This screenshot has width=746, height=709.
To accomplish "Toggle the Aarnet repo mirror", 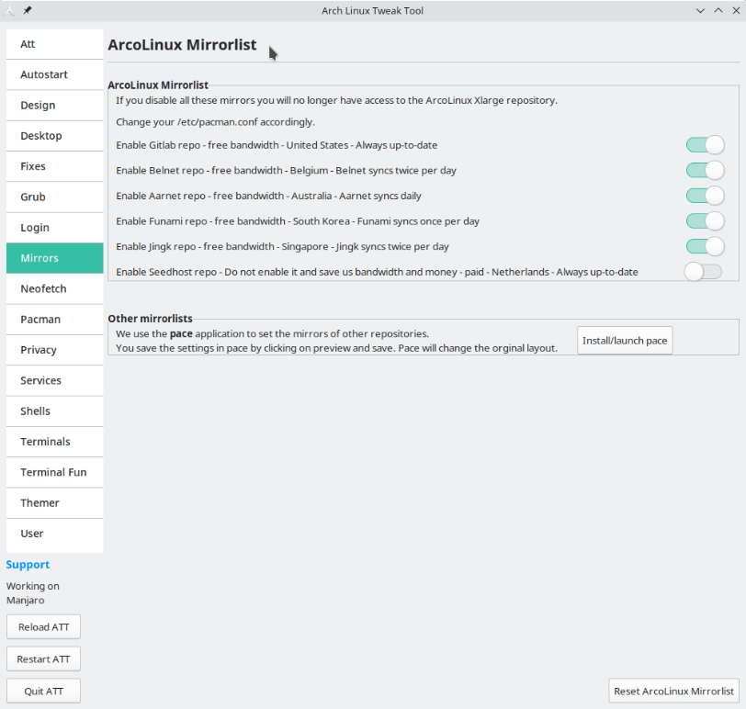I will pyautogui.click(x=705, y=196).
